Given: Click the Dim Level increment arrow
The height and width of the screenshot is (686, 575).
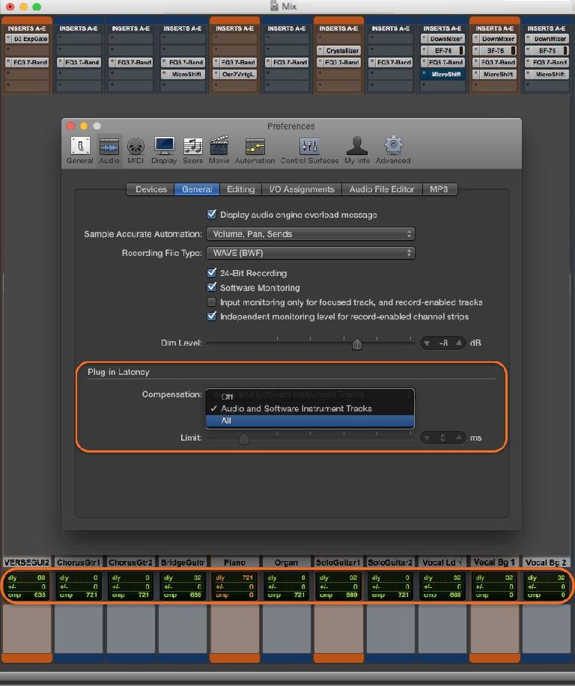Looking at the screenshot, I should [458, 343].
